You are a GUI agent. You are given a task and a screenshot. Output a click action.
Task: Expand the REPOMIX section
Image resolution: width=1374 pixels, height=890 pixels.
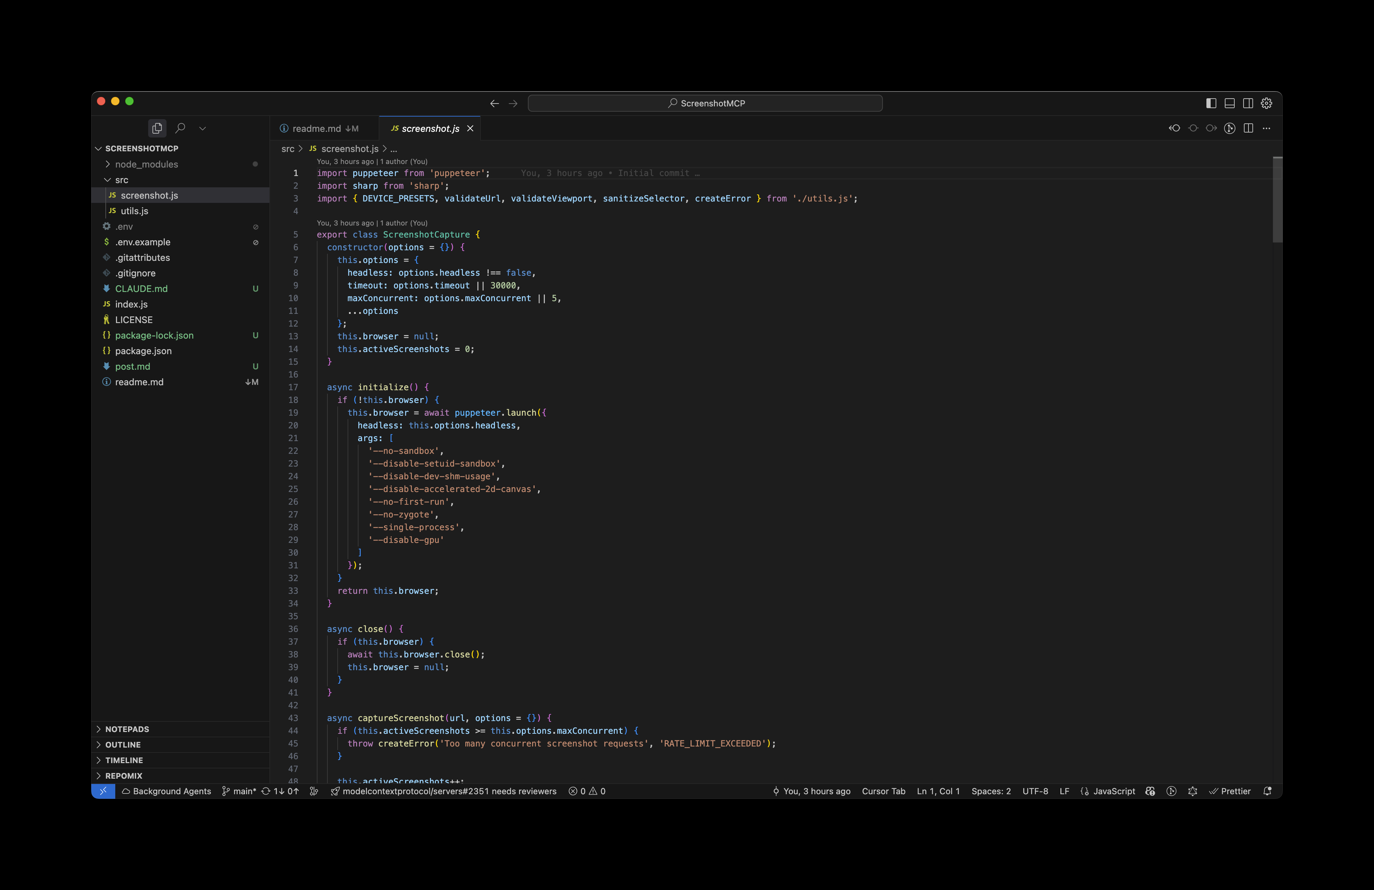point(181,776)
